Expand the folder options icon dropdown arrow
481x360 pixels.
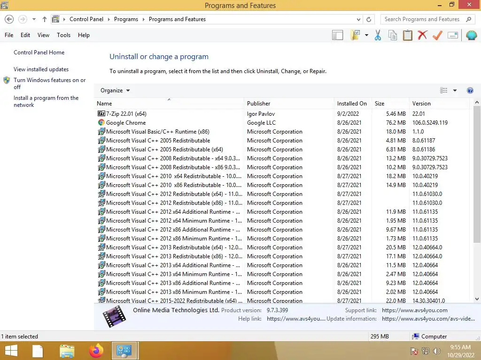[x=366, y=35]
